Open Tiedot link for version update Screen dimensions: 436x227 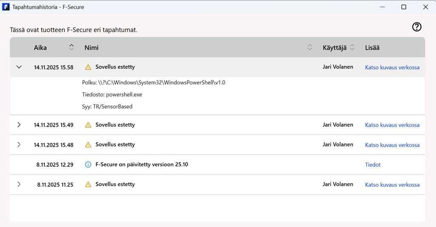pyautogui.click(x=373, y=165)
